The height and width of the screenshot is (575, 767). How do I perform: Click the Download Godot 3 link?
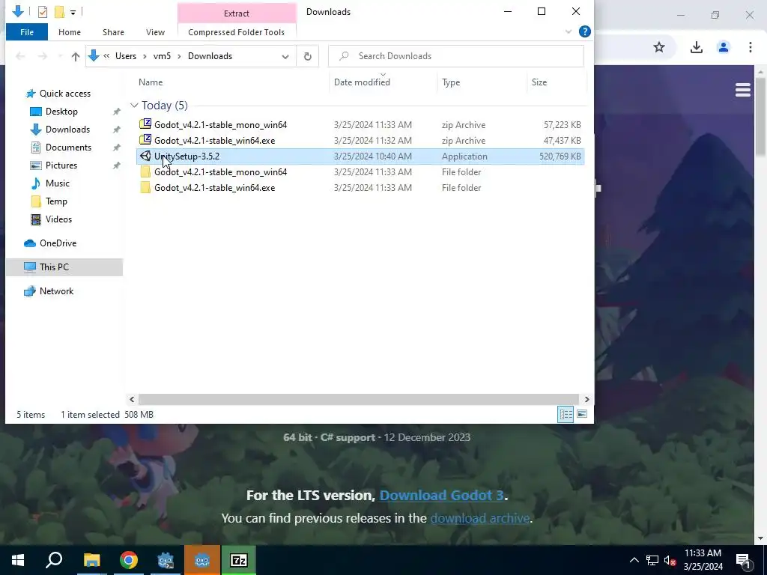(441, 496)
